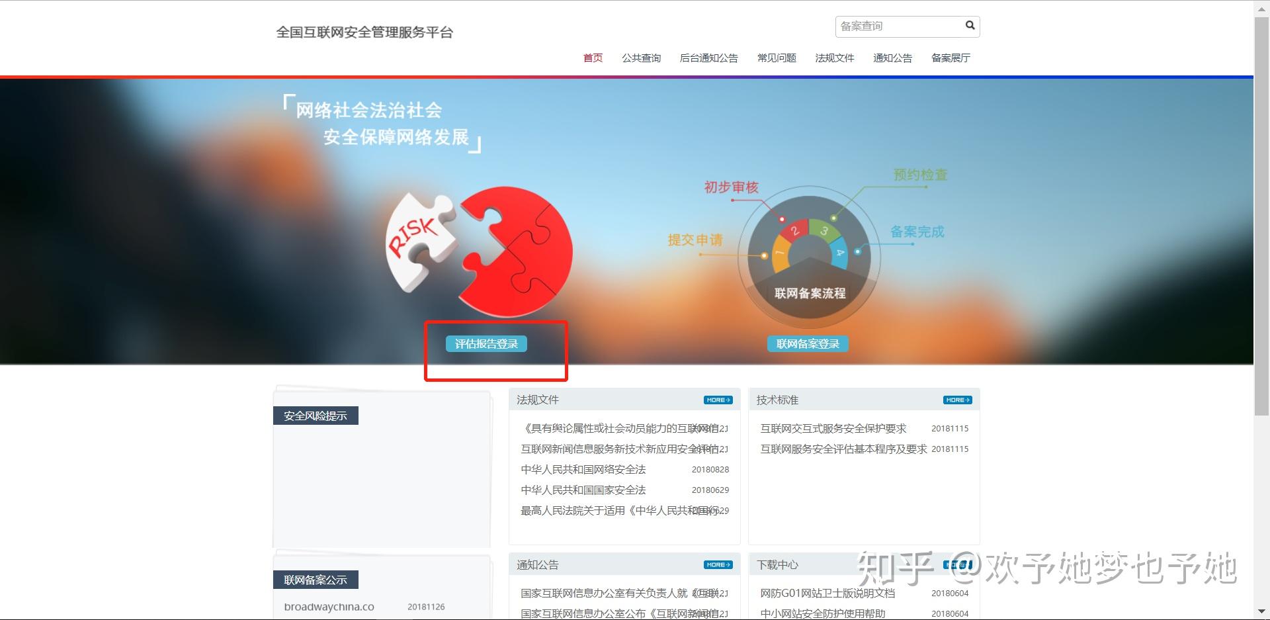The width and height of the screenshot is (1270, 620).
Task: Open MORE in the 技术标准 panel
Action: 957,400
